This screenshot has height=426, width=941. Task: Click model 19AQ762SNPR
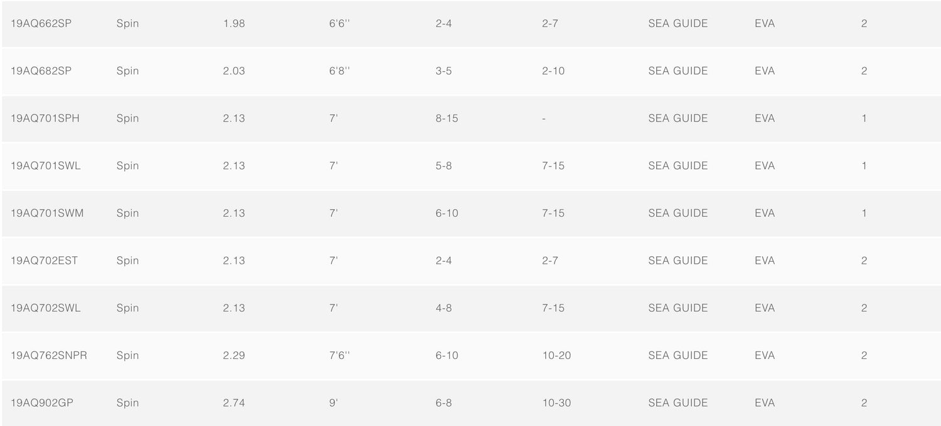pyautogui.click(x=49, y=356)
